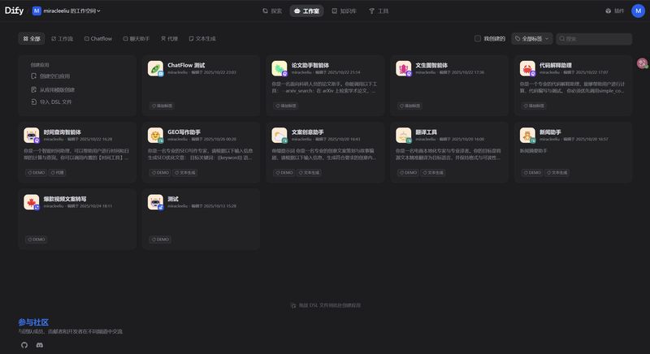Image resolution: width=650 pixels, height=354 pixels.
Task: Open the Discord community icon
Action: coord(39,345)
